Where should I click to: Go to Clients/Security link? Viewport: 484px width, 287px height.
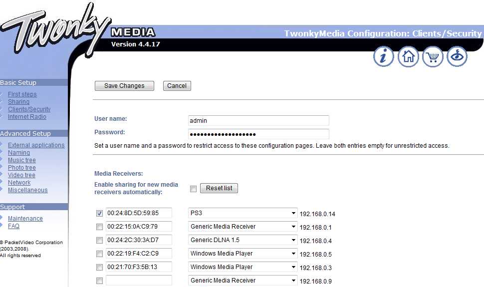click(29, 109)
